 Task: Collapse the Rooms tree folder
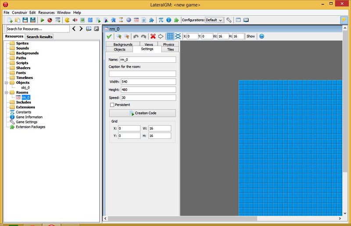pyautogui.click(x=7, y=93)
